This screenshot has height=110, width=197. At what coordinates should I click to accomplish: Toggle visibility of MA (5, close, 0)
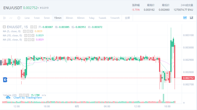pos(24,31)
